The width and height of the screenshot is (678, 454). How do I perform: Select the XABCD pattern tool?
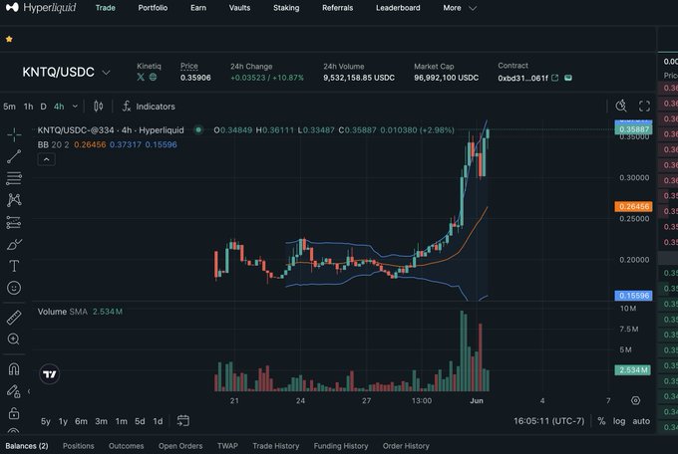14,200
